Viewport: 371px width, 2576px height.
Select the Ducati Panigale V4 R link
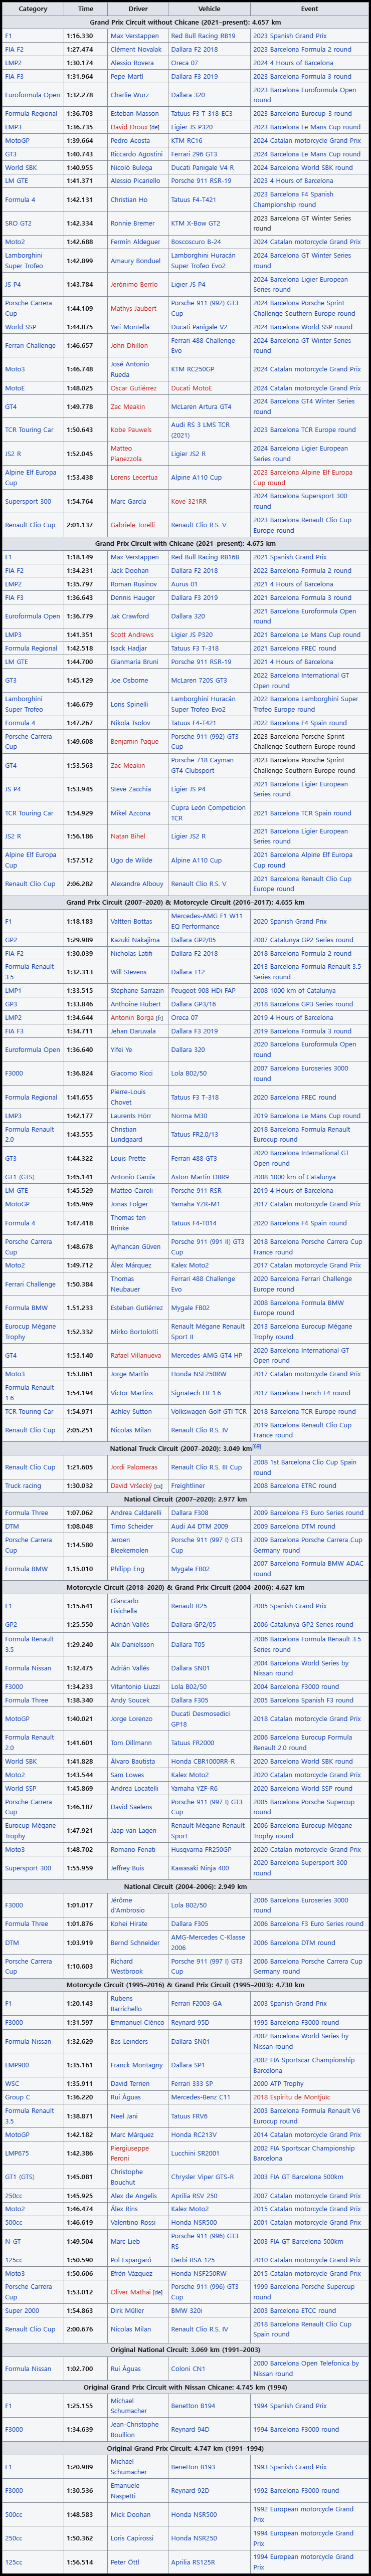click(x=202, y=168)
